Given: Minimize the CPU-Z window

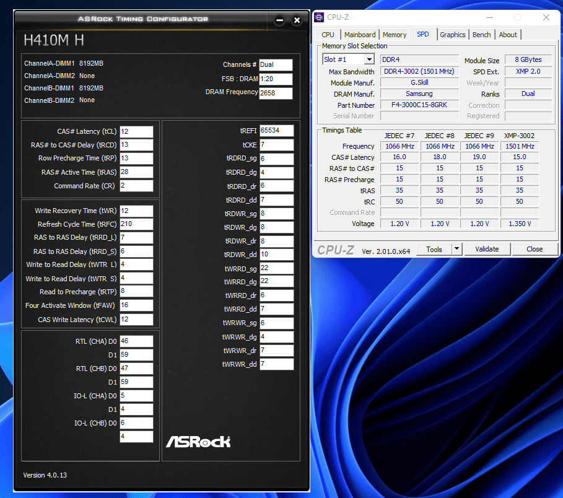Looking at the screenshot, I should click(490, 17).
